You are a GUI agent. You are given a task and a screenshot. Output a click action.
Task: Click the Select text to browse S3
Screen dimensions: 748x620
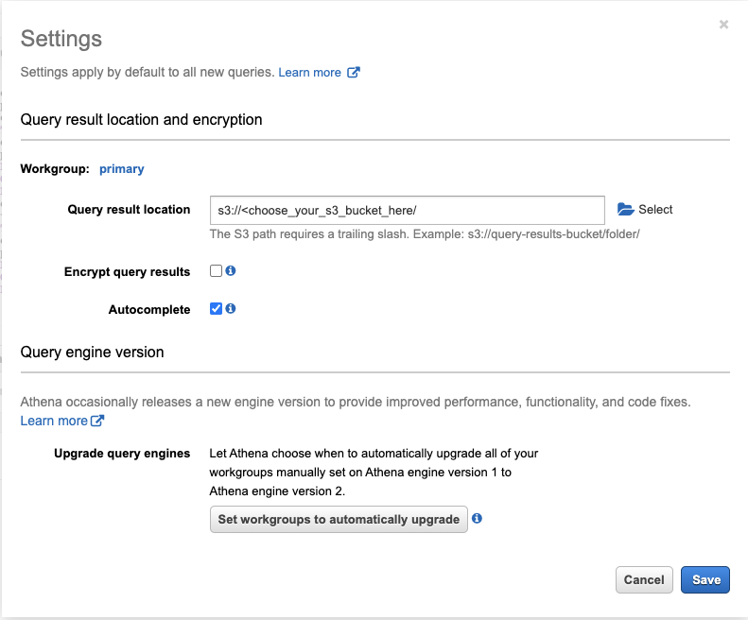(655, 210)
